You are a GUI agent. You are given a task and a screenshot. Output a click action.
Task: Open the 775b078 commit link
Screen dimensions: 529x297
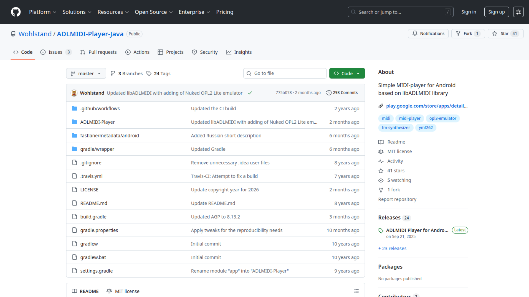[x=284, y=93]
